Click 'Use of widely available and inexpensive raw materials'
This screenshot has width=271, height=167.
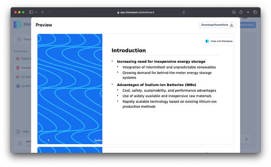pyautogui.click(x=167, y=96)
